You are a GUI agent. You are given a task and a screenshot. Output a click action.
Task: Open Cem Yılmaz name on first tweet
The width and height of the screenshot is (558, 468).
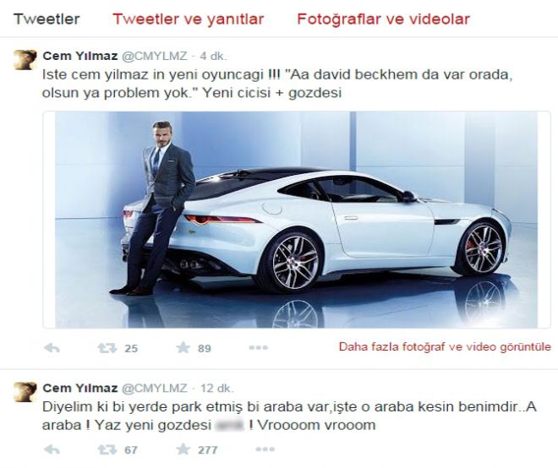click(x=80, y=56)
